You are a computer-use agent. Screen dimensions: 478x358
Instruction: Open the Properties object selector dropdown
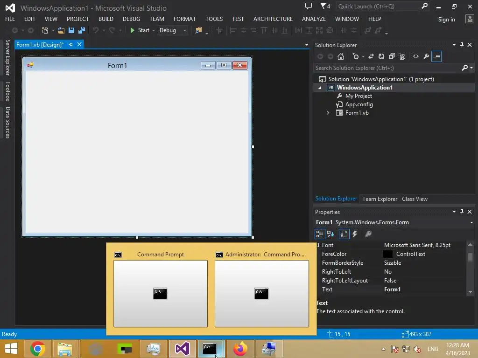[471, 222]
